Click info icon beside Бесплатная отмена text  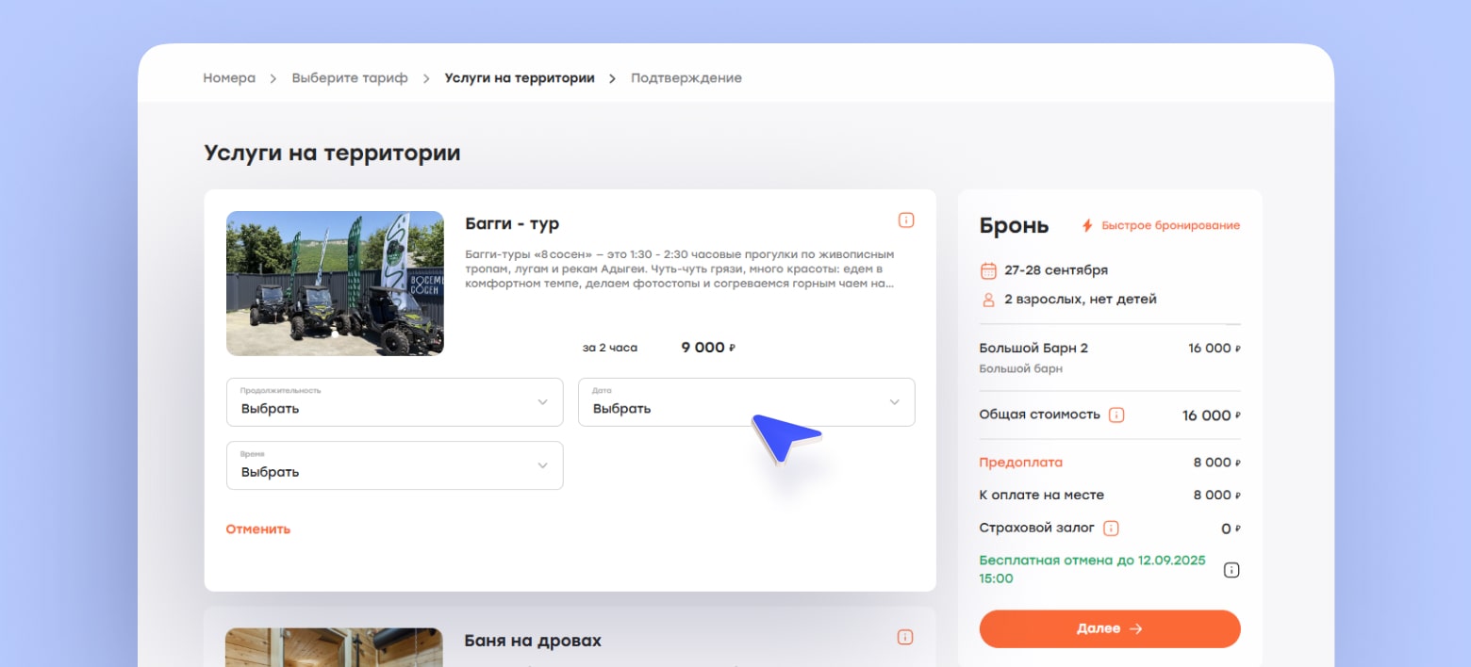coord(1231,570)
